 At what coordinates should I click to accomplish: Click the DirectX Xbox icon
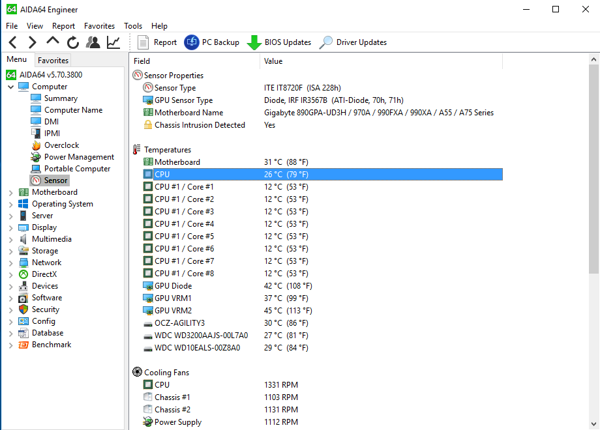(23, 274)
